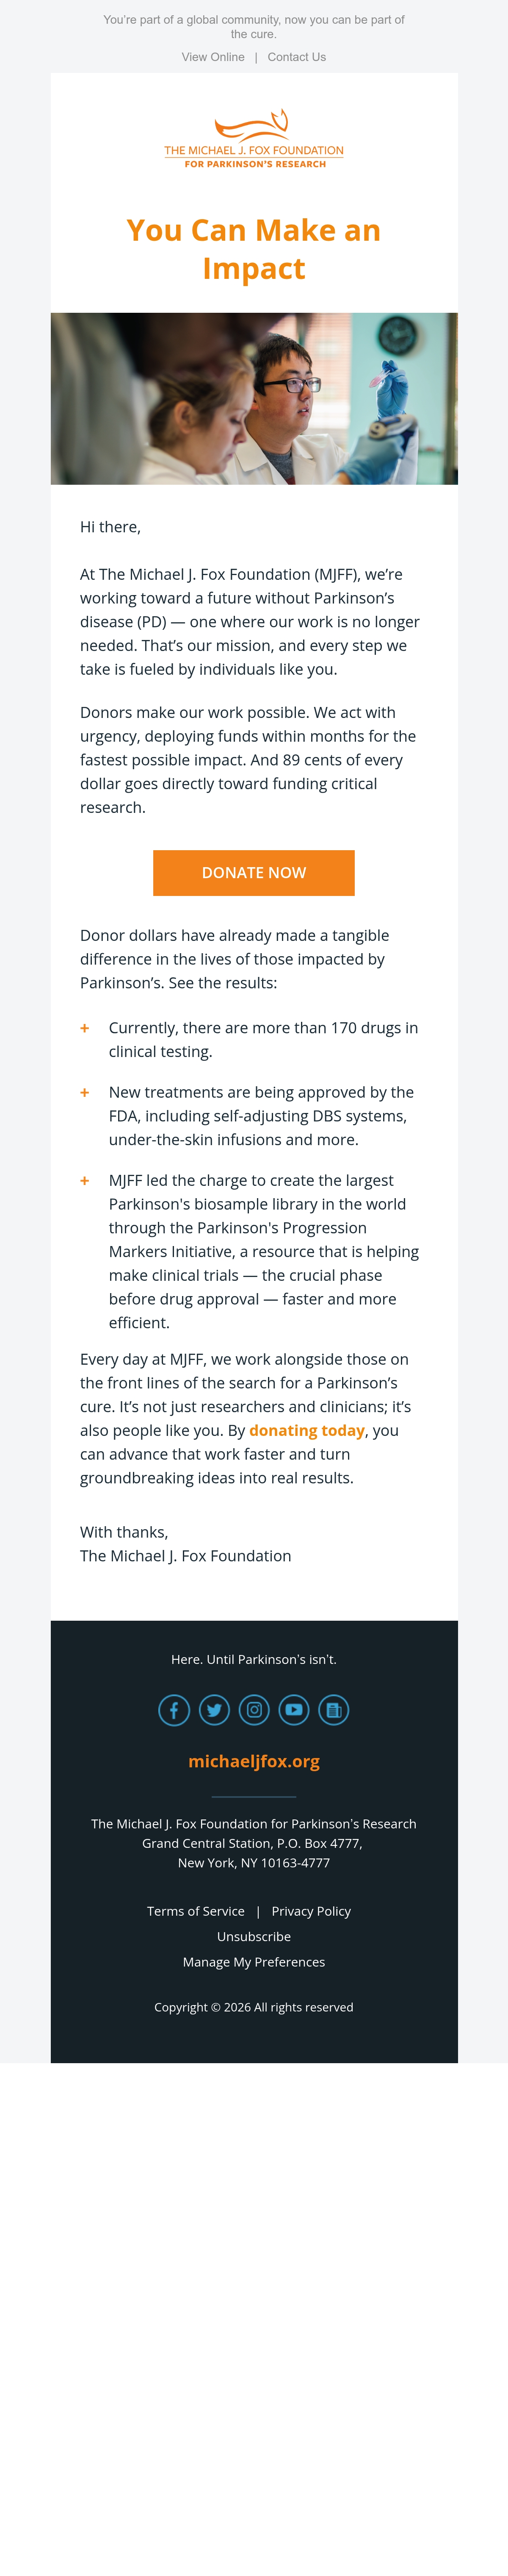Click the DONATE NOW button
The width and height of the screenshot is (508, 2576).
254,873
